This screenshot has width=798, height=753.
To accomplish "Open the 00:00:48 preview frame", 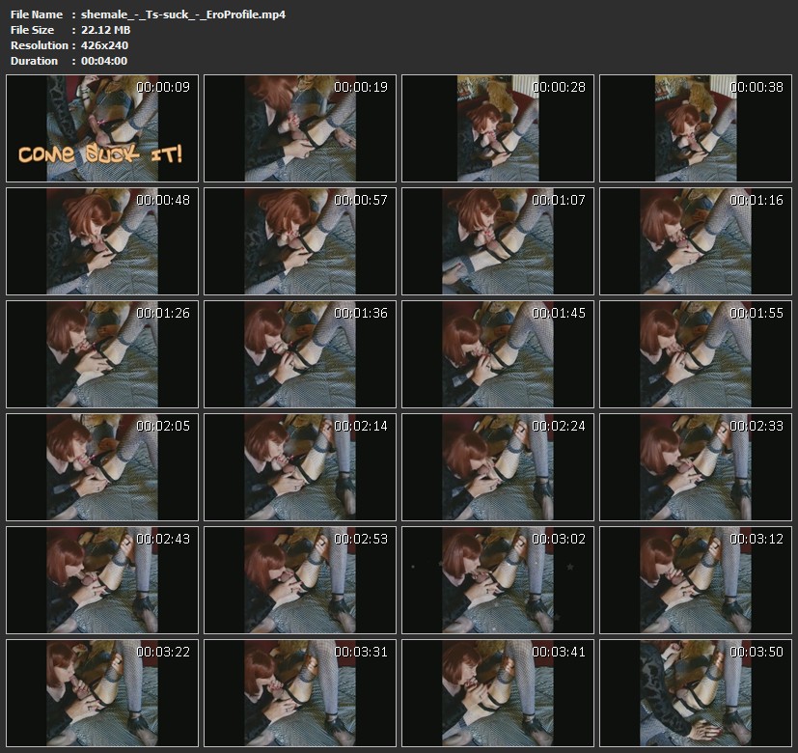I will tap(102, 241).
